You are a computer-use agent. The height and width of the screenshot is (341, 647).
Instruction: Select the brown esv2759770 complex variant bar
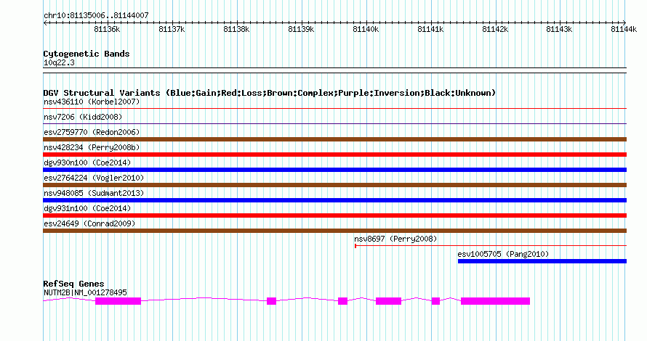coord(334,139)
